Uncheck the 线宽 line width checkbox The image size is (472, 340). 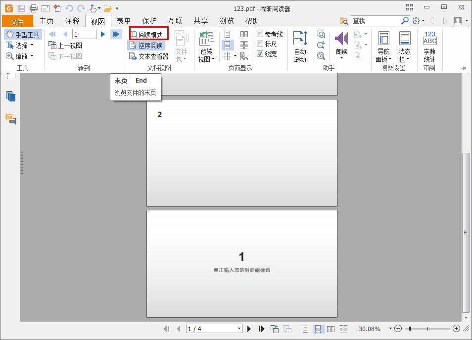(x=260, y=54)
